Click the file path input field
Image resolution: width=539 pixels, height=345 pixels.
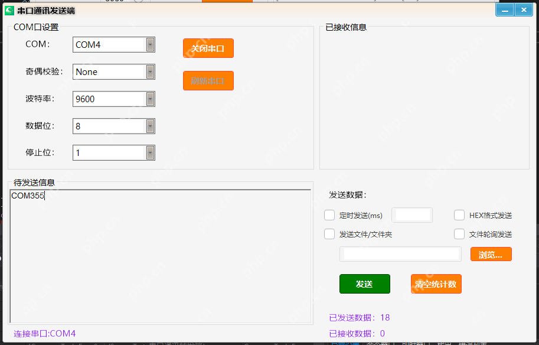400,253
